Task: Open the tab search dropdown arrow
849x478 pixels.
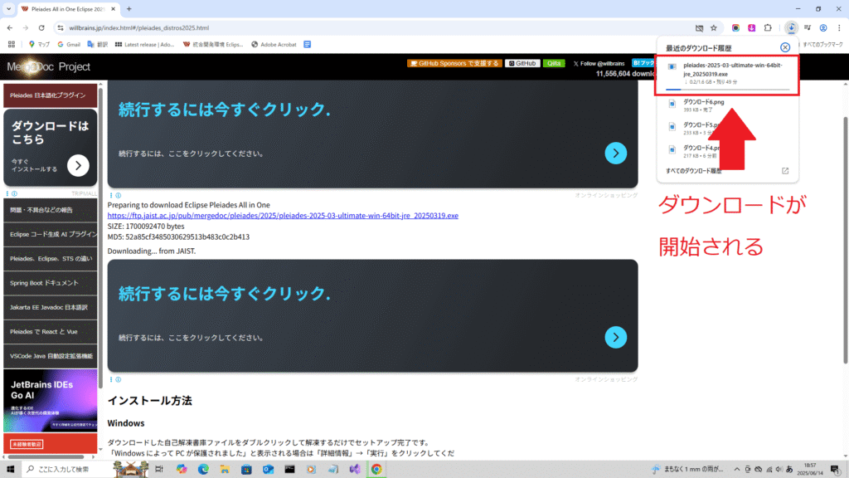Action: click(x=8, y=8)
